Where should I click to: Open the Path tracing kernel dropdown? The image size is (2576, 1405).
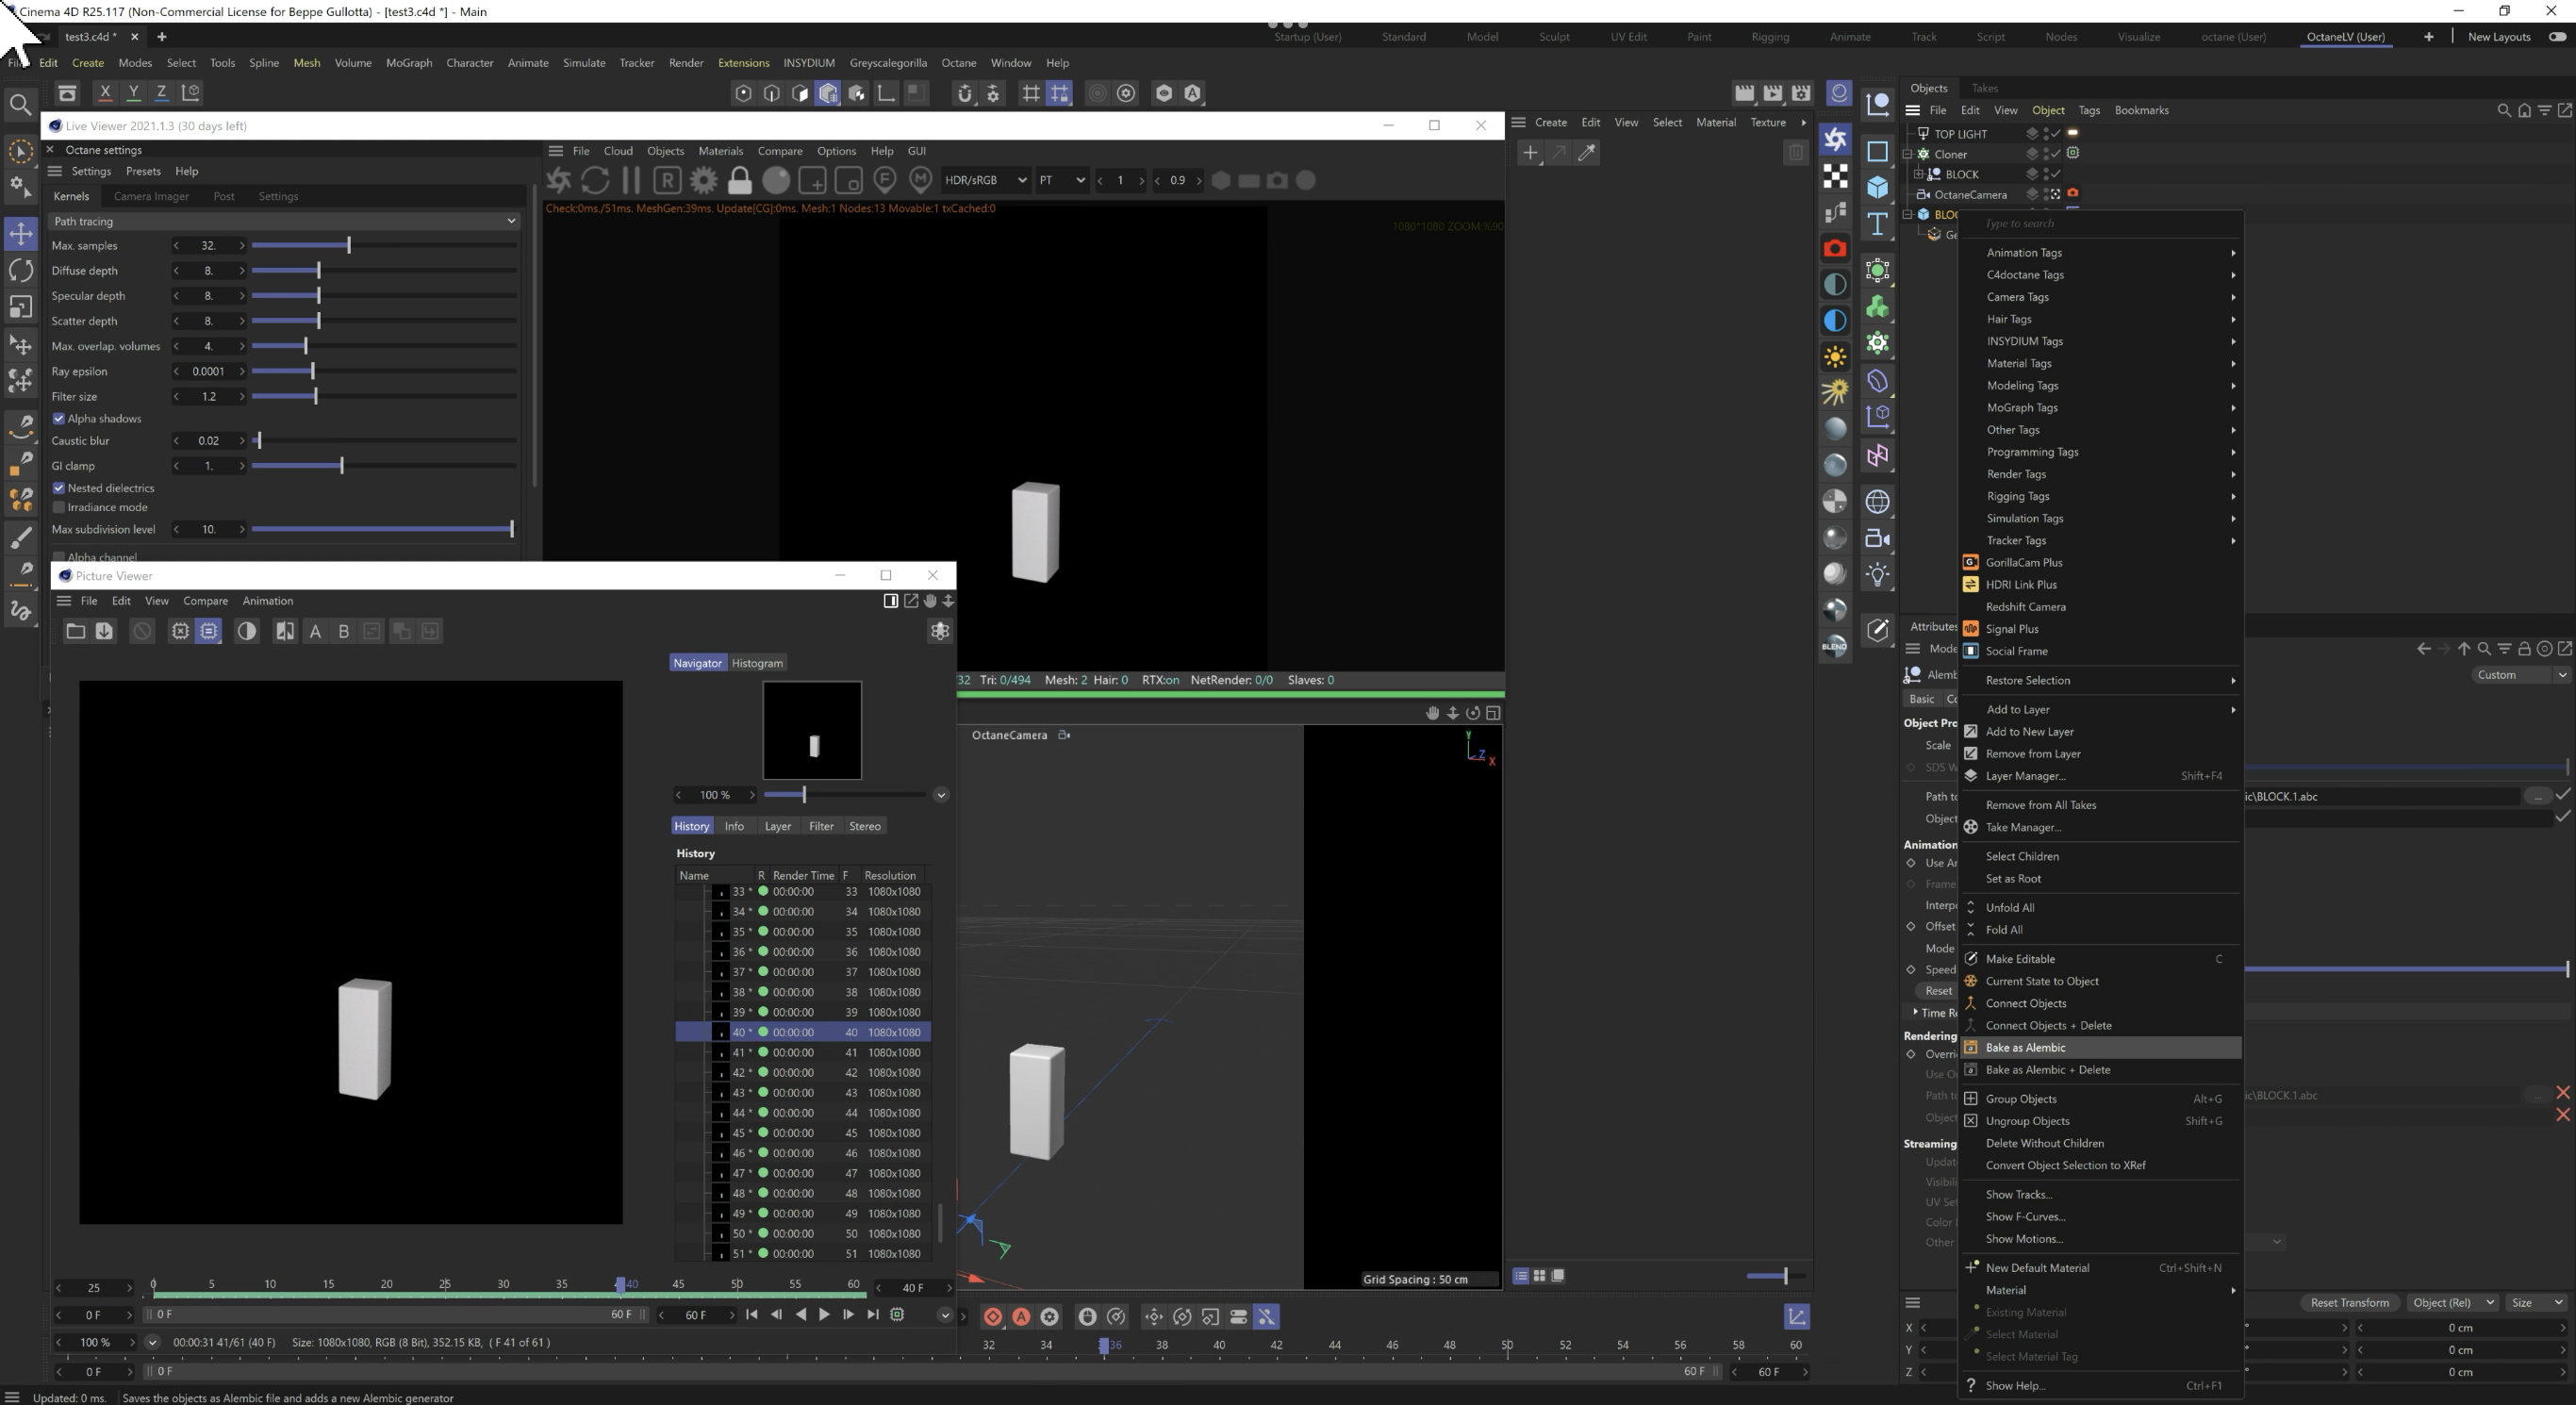(284, 221)
